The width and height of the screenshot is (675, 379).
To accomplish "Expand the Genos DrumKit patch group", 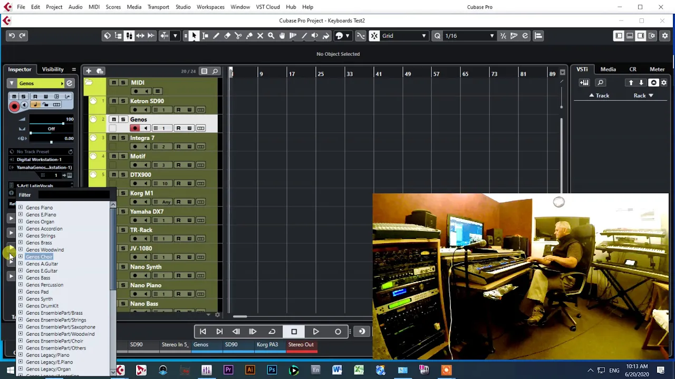I will [x=21, y=306].
